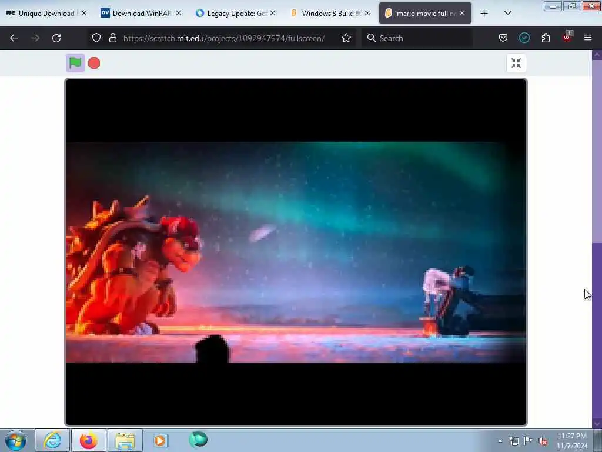Screen dimensions: 602x452
Task: Click the Firefox taskbar button
Action: 89,440
